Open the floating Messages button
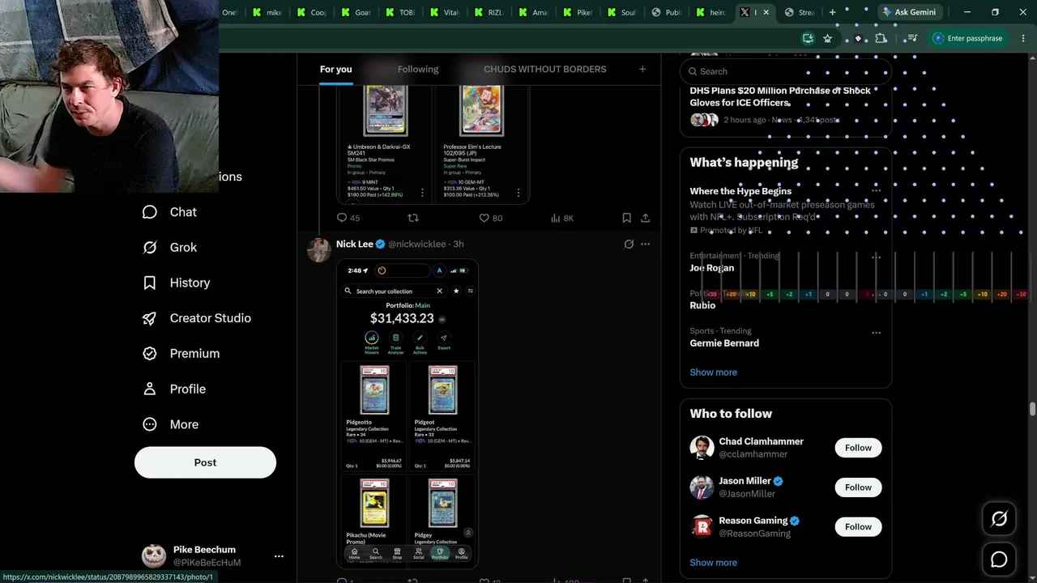Screen dimensions: 1037x583 tap(999, 560)
